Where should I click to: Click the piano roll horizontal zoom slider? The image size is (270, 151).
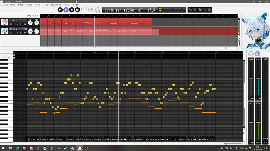click(226, 144)
